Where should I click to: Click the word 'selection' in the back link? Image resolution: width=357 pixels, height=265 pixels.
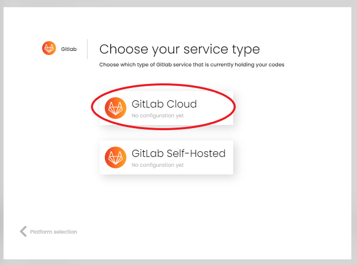[65, 232]
